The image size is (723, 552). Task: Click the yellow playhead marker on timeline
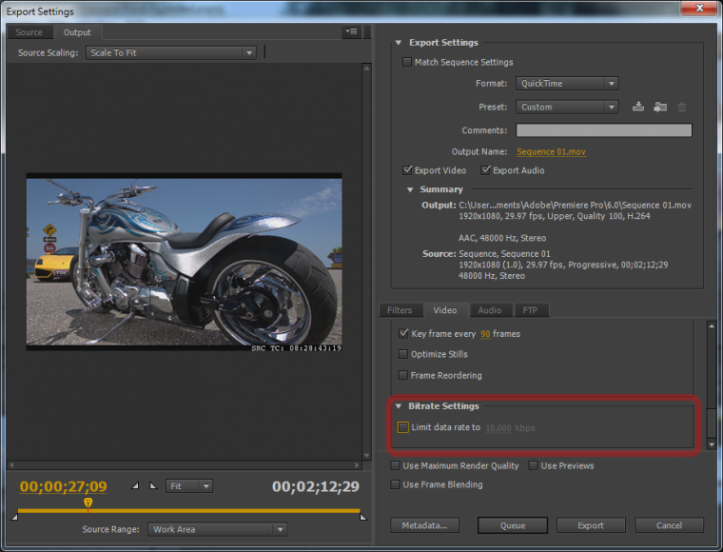coord(88,503)
